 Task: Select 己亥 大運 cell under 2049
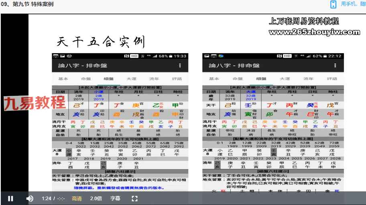pos(317,153)
